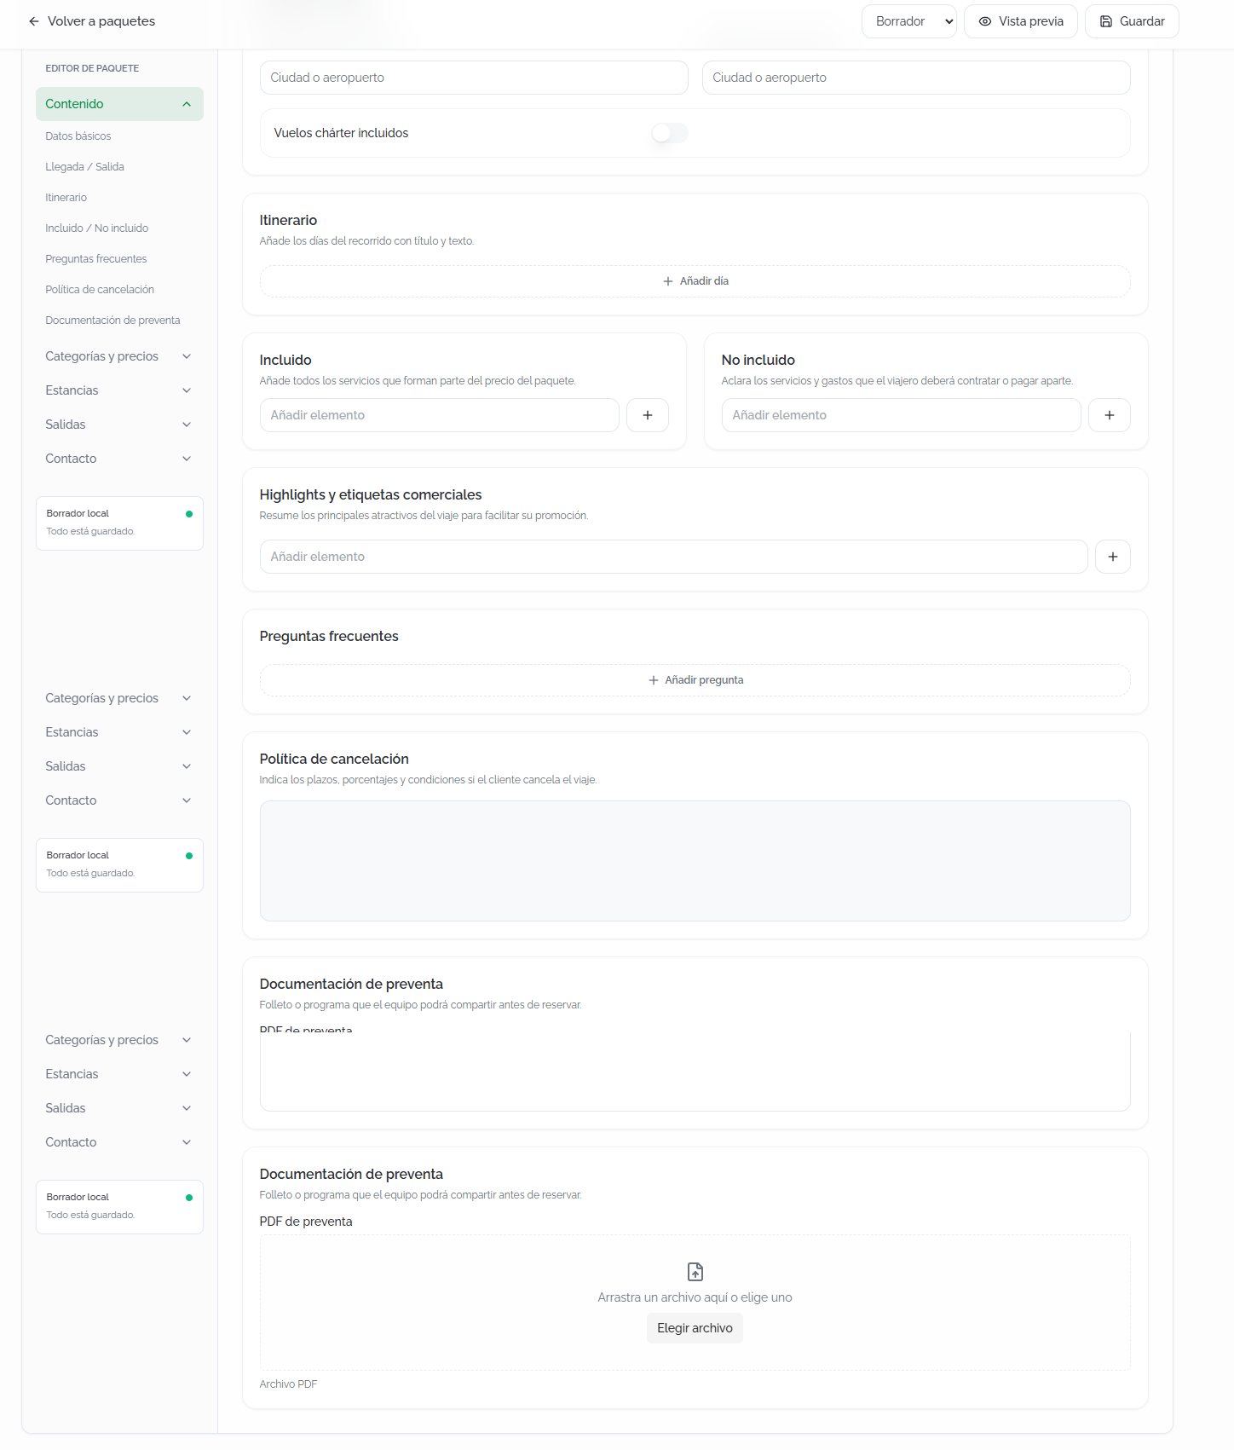Click the 'No incluido' card heading

pos(758,360)
